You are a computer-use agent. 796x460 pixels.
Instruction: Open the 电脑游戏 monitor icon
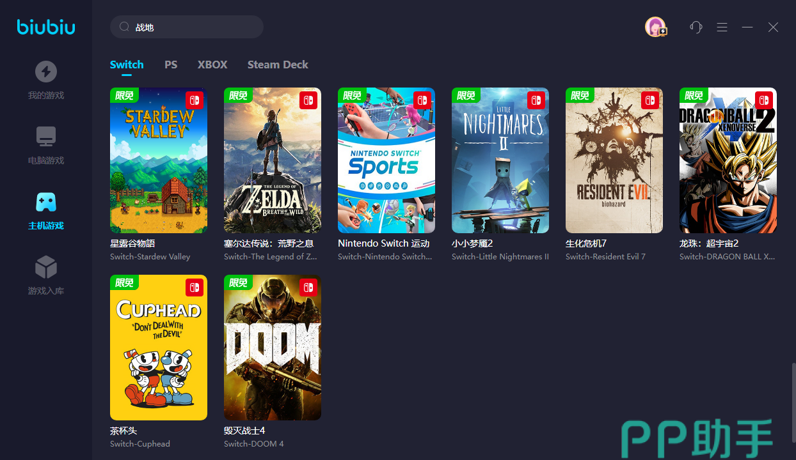(x=45, y=137)
